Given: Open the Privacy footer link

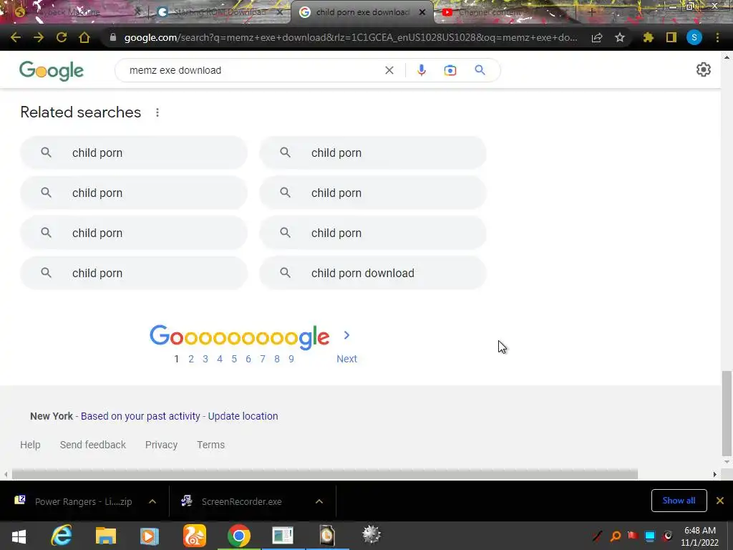Looking at the screenshot, I should point(161,445).
